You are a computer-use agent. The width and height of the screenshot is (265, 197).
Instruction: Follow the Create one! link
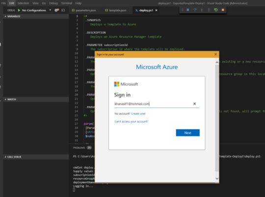pyautogui.click(x=138, y=113)
